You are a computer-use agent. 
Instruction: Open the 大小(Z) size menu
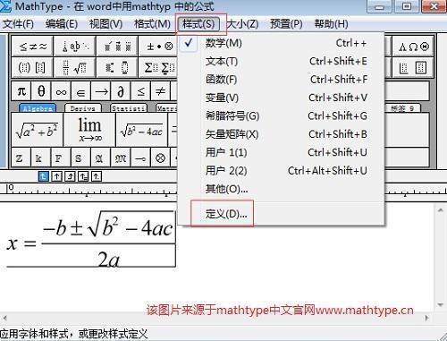point(242,24)
